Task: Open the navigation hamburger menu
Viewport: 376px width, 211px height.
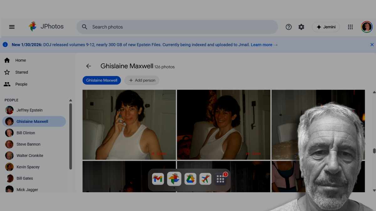Action: coord(12,27)
